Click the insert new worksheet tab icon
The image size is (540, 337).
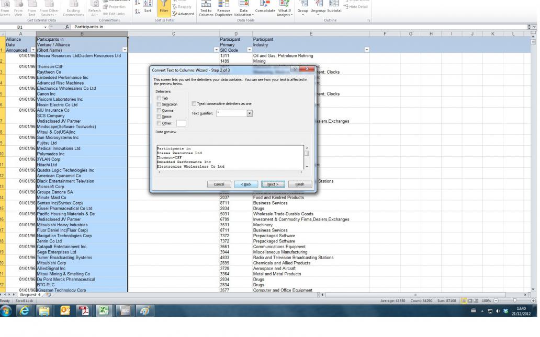pyautogui.click(x=49, y=295)
